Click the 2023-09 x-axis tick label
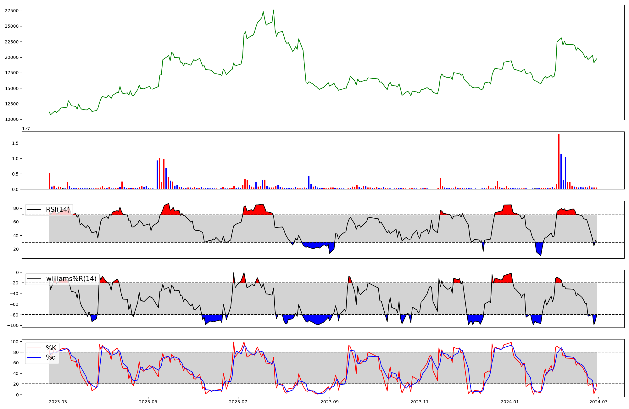The image size is (629, 409). 330,402
